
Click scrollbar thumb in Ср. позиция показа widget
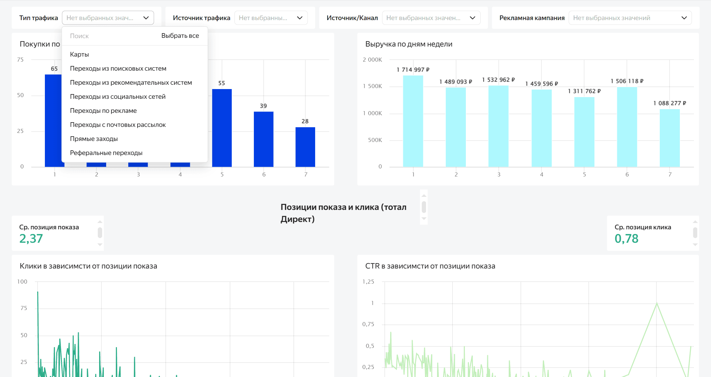click(x=100, y=233)
